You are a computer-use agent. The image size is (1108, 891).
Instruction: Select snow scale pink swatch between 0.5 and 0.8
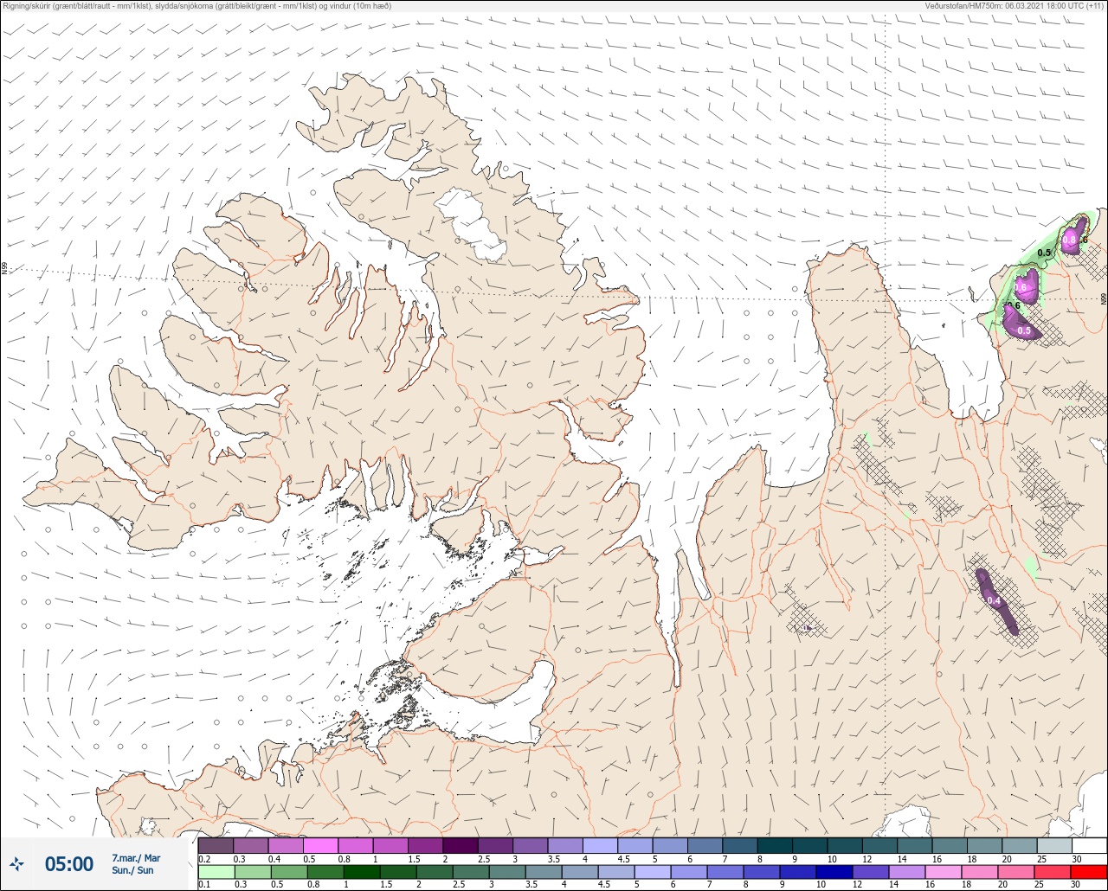tap(320, 845)
